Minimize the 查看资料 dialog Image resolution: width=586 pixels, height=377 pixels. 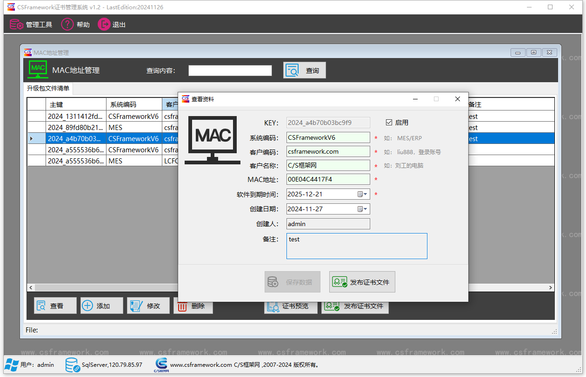(x=415, y=99)
